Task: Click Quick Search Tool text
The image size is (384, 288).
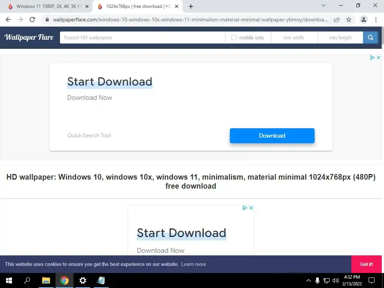Action: point(89,135)
